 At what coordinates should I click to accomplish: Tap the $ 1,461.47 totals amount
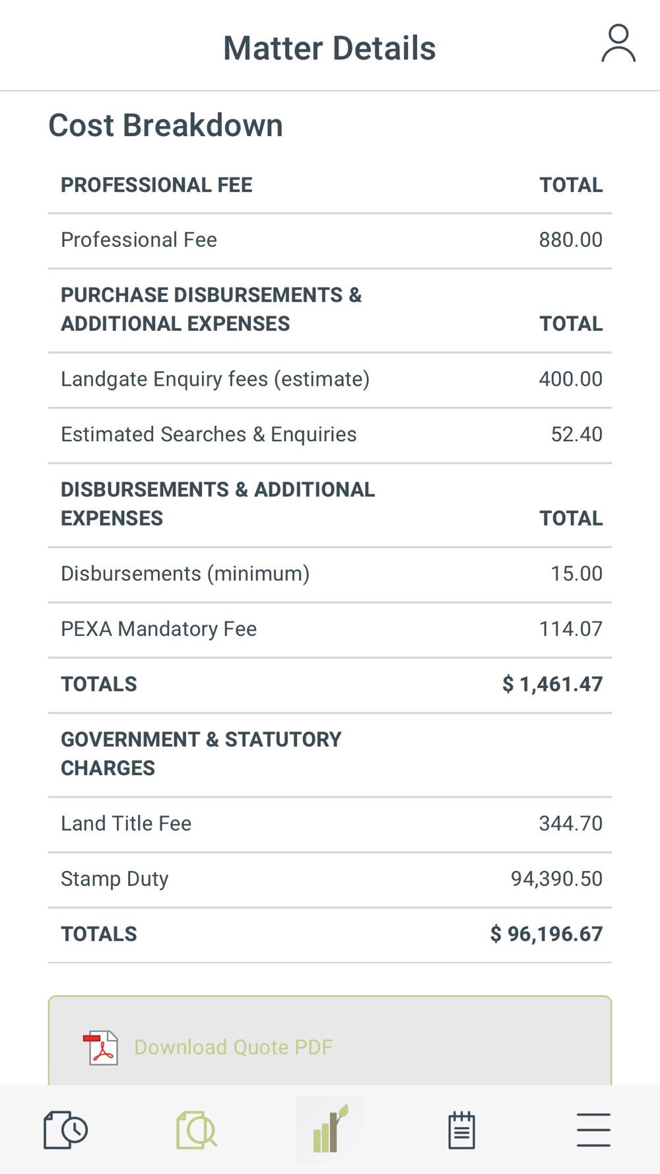pos(552,684)
